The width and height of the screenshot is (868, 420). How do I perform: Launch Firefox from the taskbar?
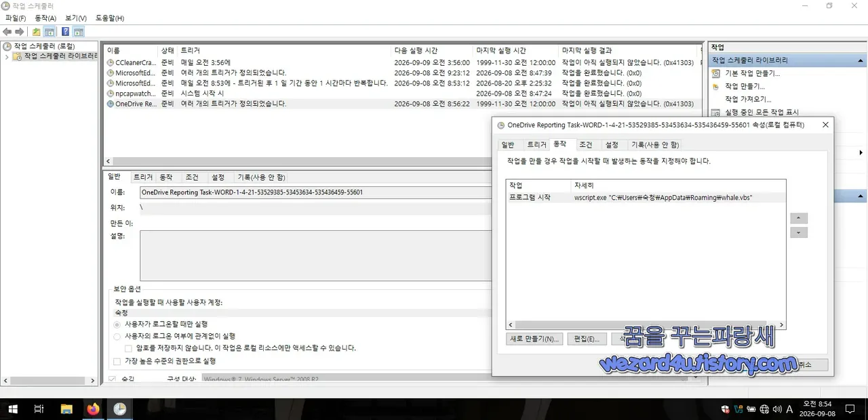pos(93,409)
